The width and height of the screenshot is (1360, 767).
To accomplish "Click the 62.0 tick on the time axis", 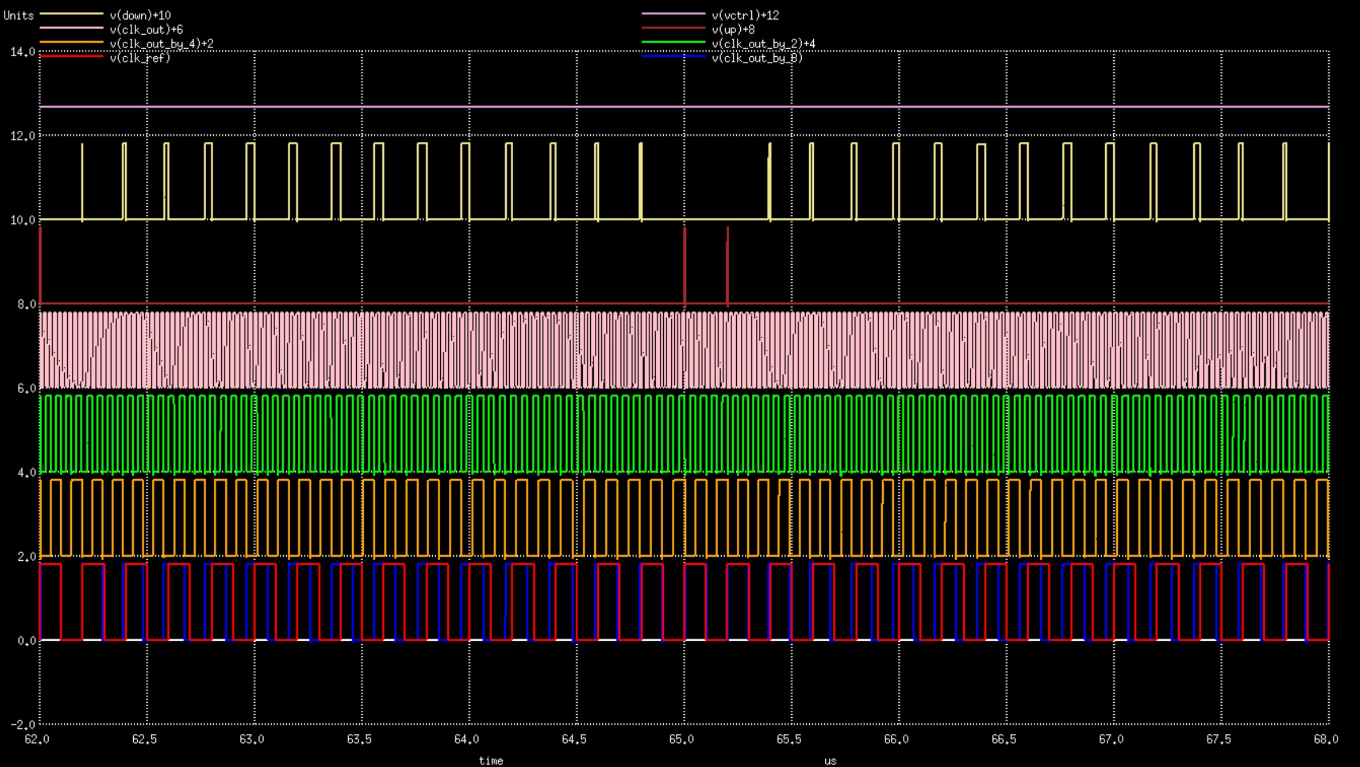I will point(37,739).
